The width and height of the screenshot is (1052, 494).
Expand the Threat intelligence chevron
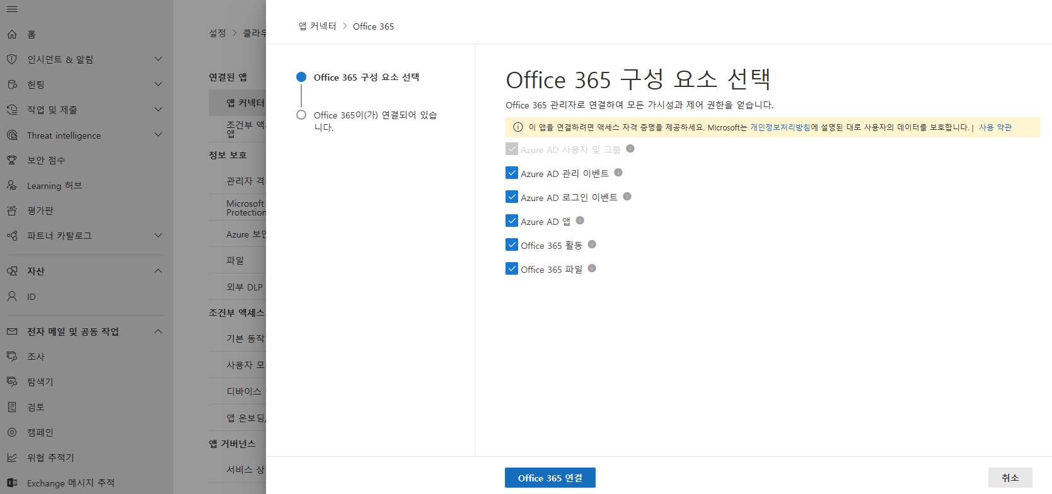[x=158, y=134]
